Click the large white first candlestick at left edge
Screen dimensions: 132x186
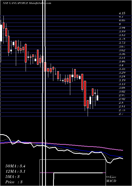coord(1,33)
